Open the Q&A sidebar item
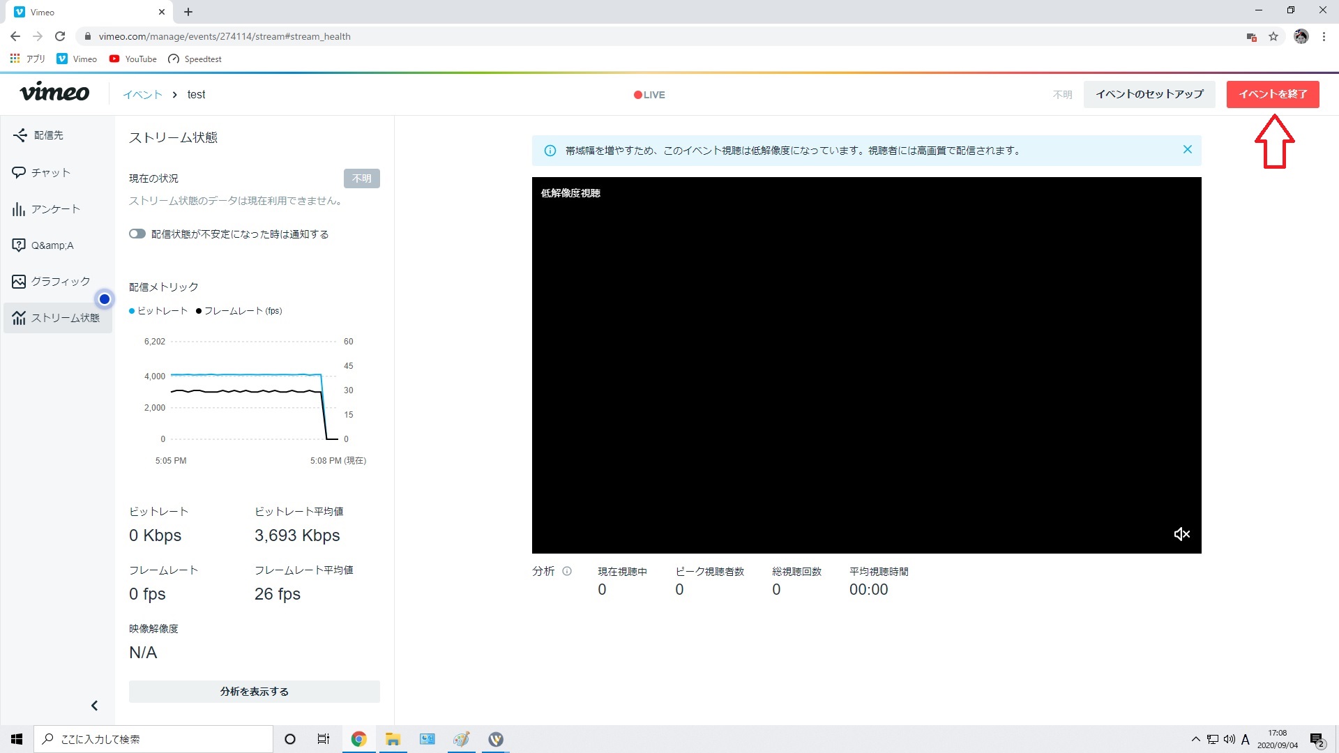Viewport: 1339px width, 753px height. (52, 245)
